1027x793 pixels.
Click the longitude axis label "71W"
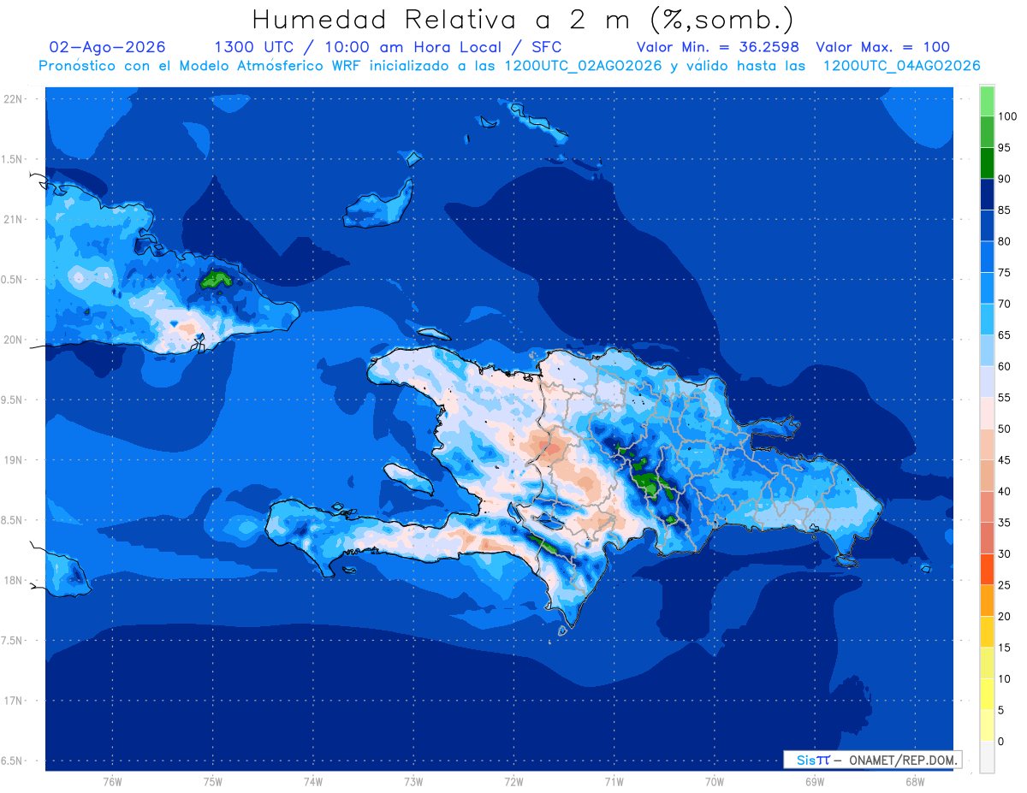pyautogui.click(x=614, y=782)
